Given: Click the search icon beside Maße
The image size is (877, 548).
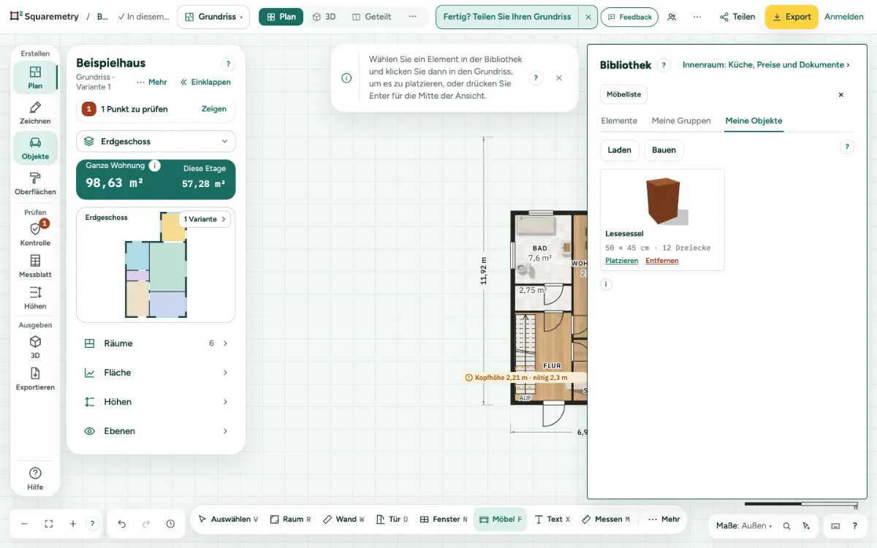Looking at the screenshot, I should (787, 525).
